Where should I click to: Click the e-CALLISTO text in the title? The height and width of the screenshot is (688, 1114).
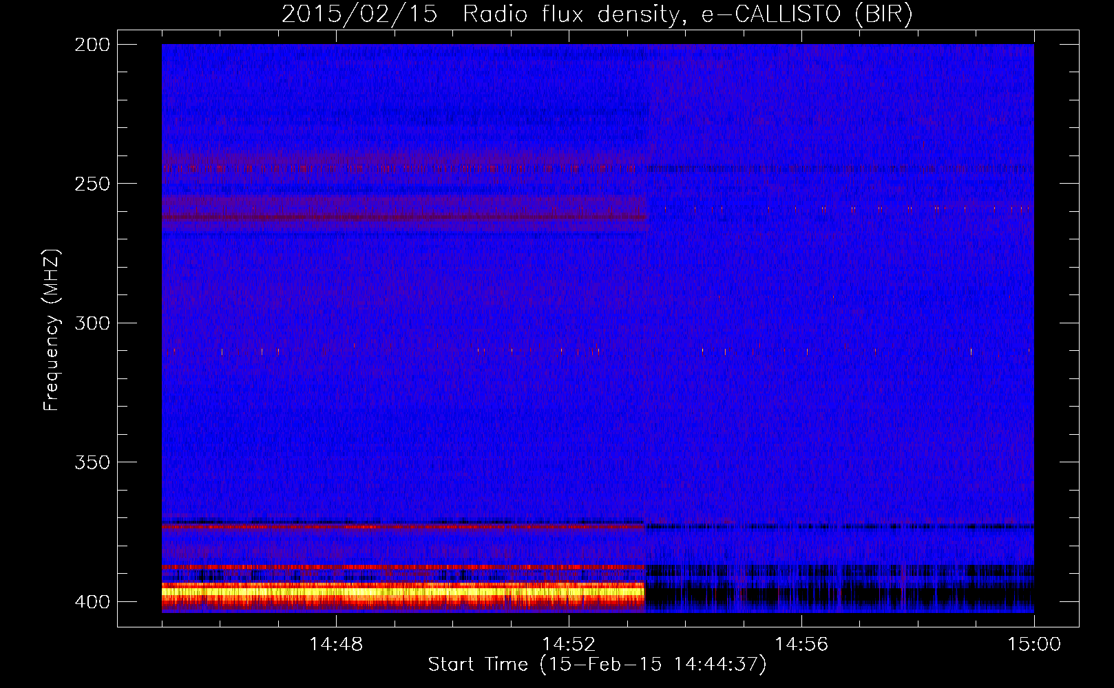pyautogui.click(x=770, y=14)
